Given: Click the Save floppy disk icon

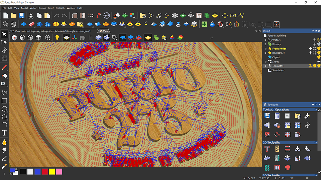Looking at the screenshot, I should pyautogui.click(x=21, y=16).
